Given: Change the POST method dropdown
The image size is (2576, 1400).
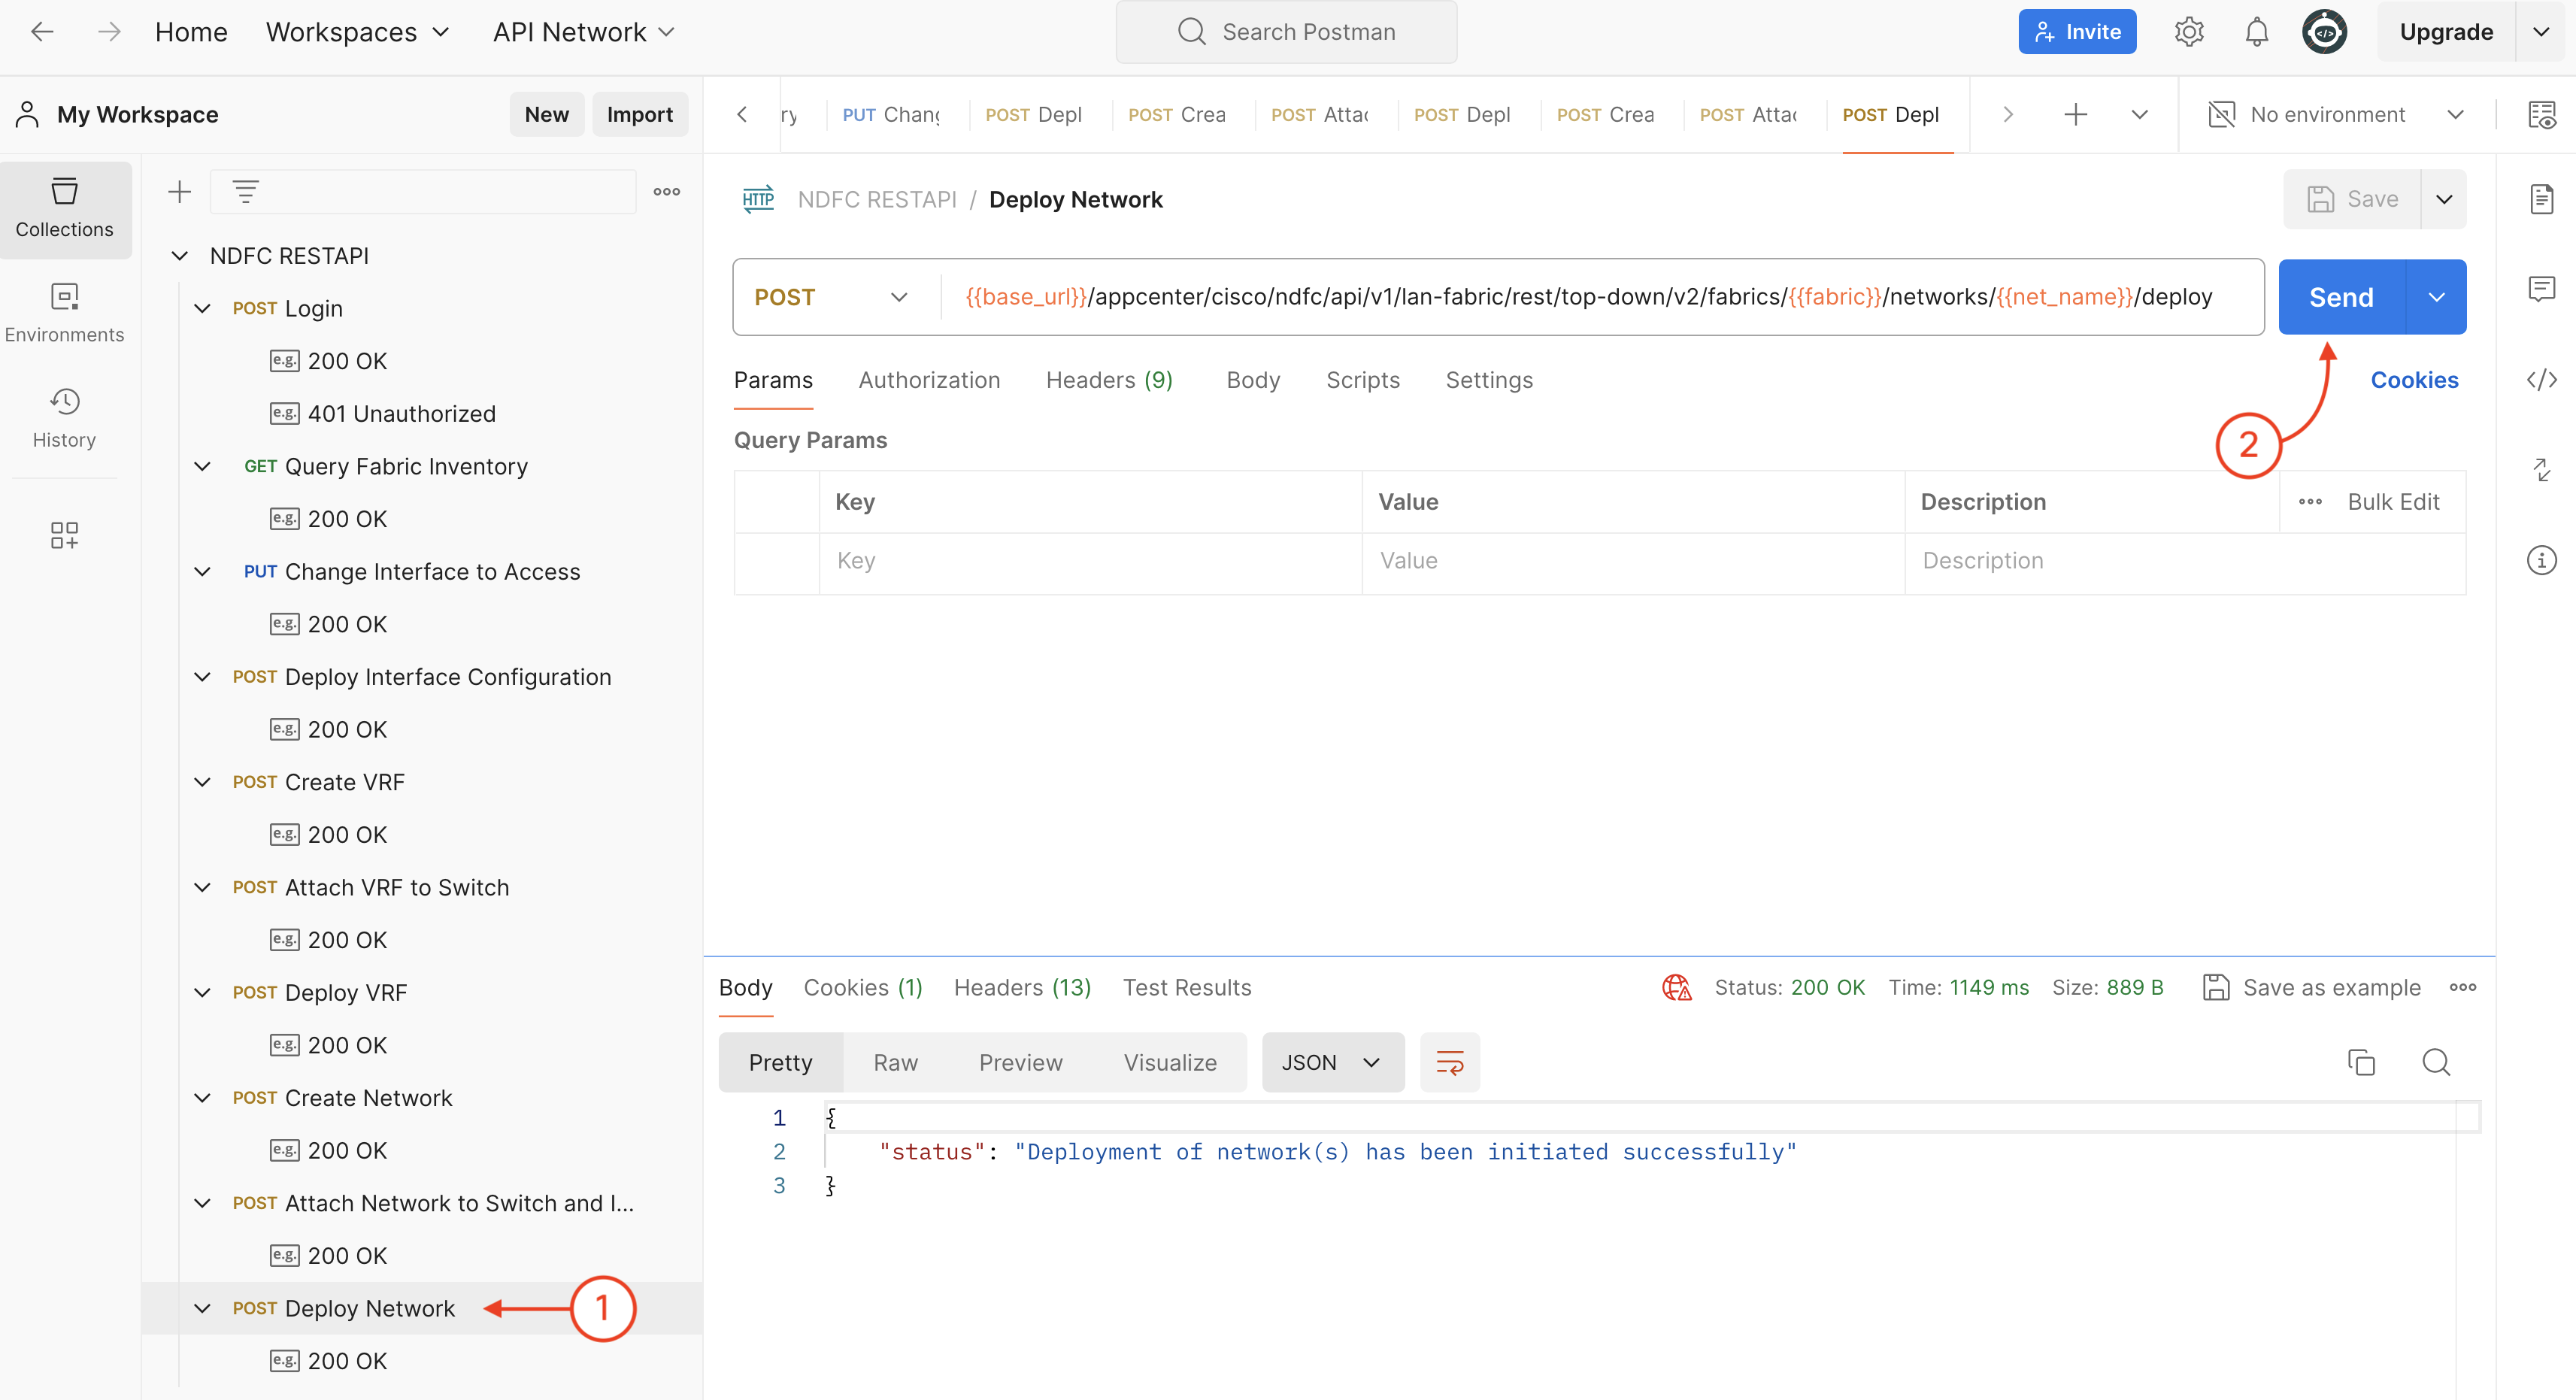Looking at the screenshot, I should (832, 297).
